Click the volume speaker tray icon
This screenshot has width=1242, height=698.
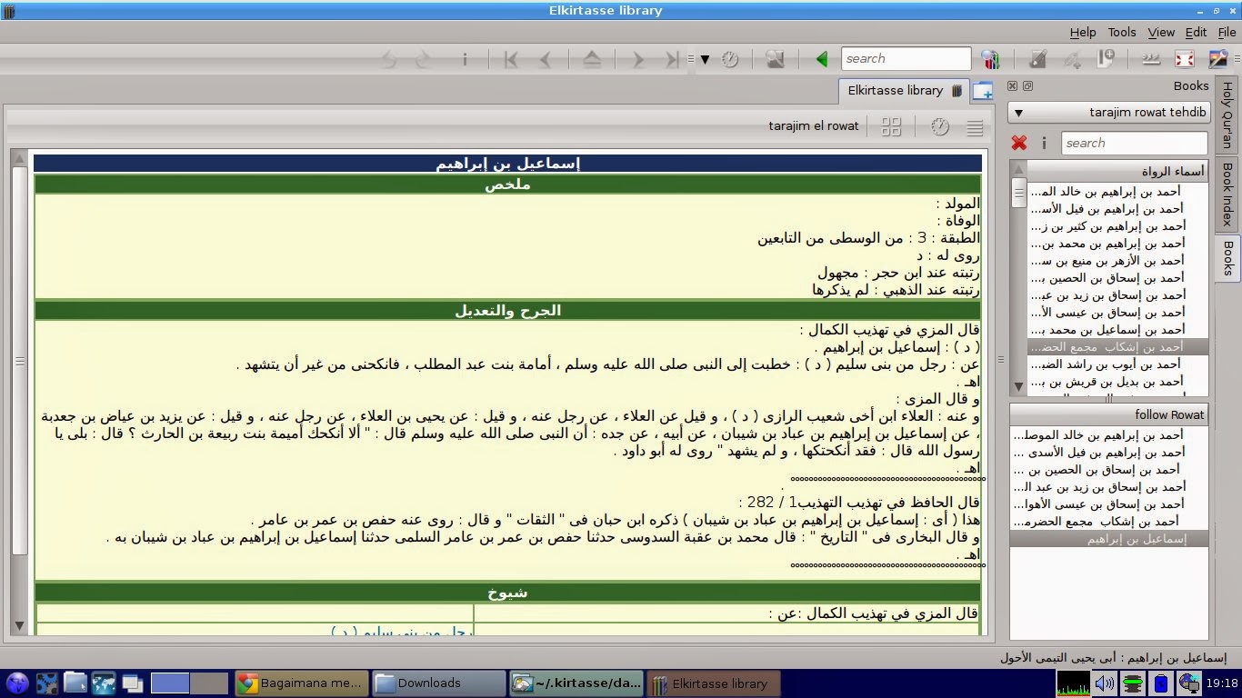click(x=1105, y=683)
